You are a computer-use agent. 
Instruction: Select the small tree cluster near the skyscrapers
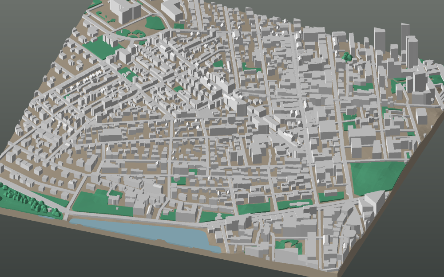pyautogui.click(x=346, y=57)
